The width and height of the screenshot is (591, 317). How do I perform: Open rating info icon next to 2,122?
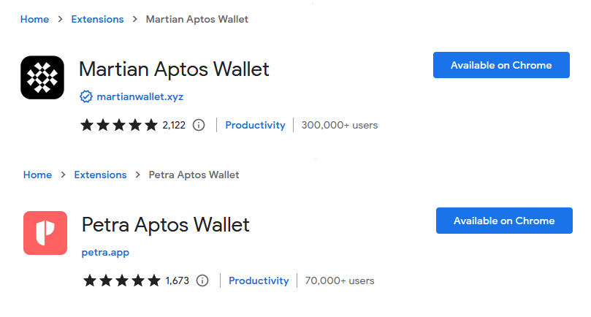pos(199,125)
